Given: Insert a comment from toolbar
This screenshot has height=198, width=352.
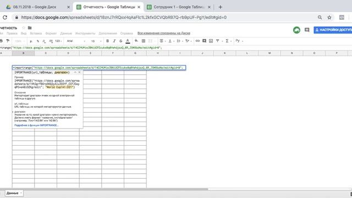Looking at the screenshot, I should 204,41.
